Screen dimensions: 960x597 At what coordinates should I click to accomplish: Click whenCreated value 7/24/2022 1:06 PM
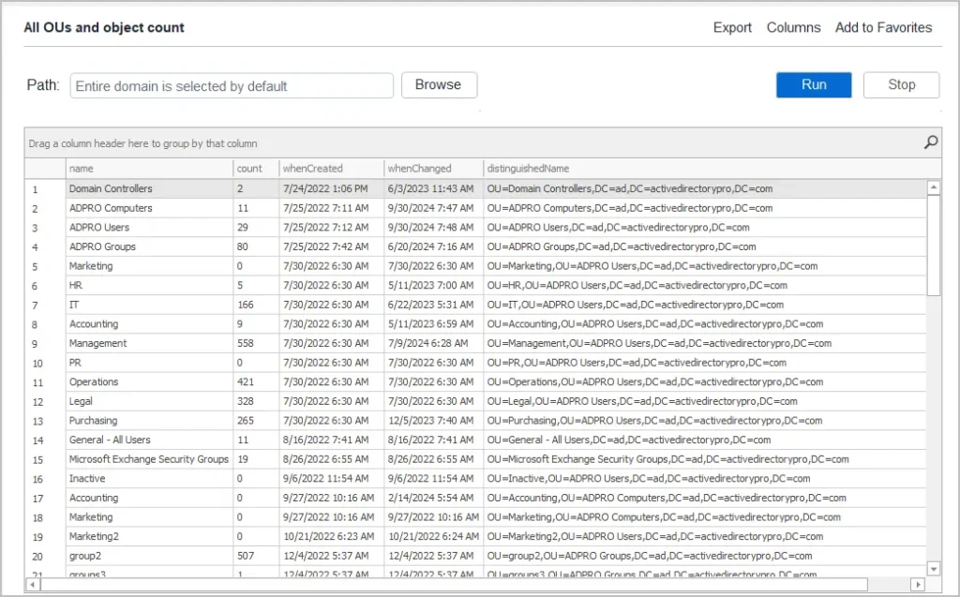point(325,188)
